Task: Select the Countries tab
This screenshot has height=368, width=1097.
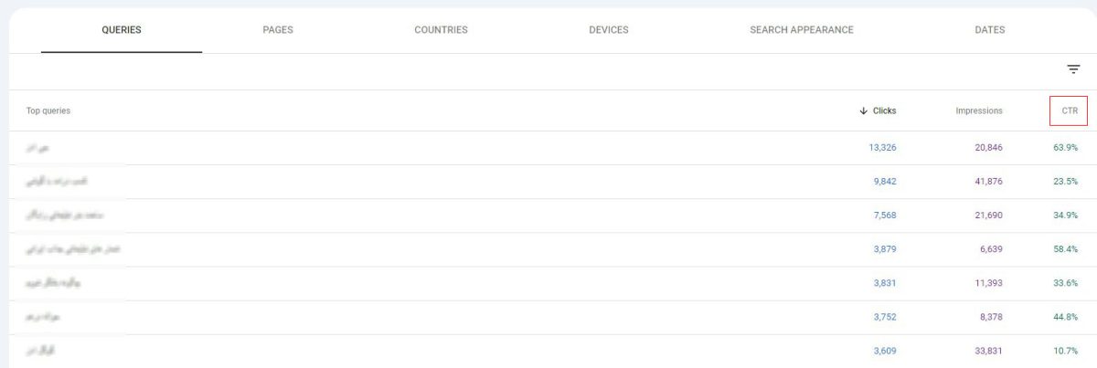Action: tap(441, 30)
